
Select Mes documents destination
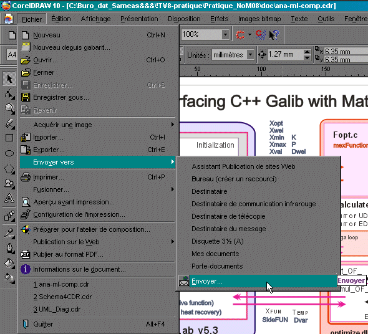click(x=258, y=254)
